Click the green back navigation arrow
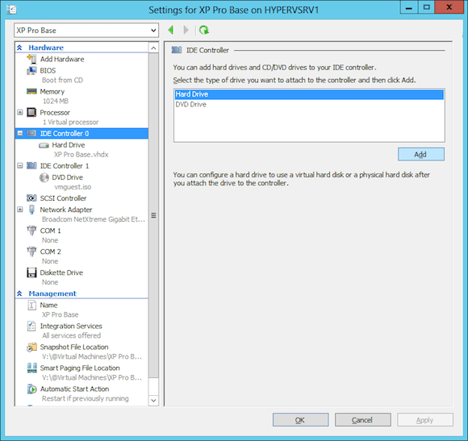This screenshot has width=468, height=441. pos(171,30)
